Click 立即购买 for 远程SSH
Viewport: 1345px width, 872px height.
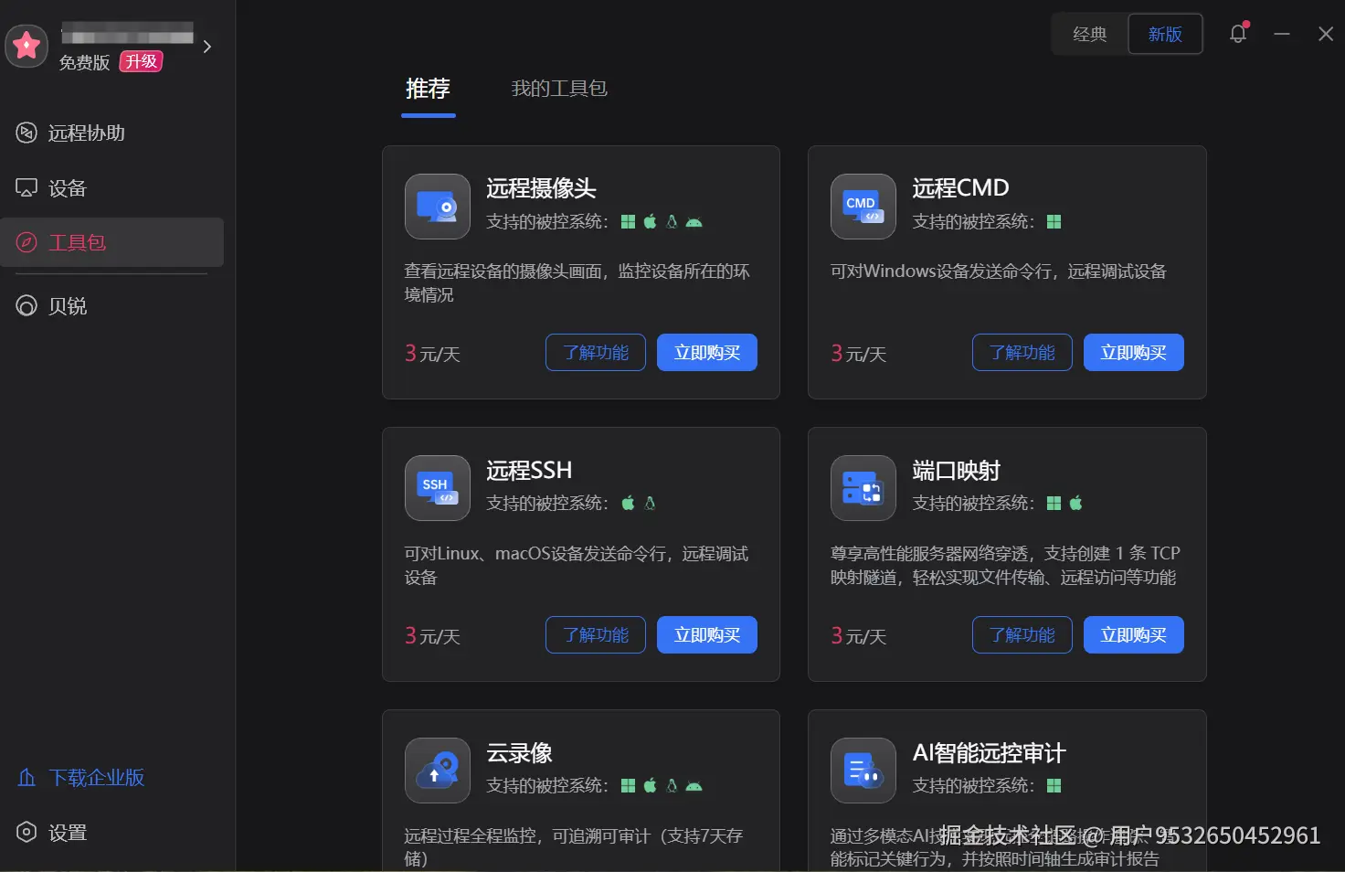[x=707, y=635]
